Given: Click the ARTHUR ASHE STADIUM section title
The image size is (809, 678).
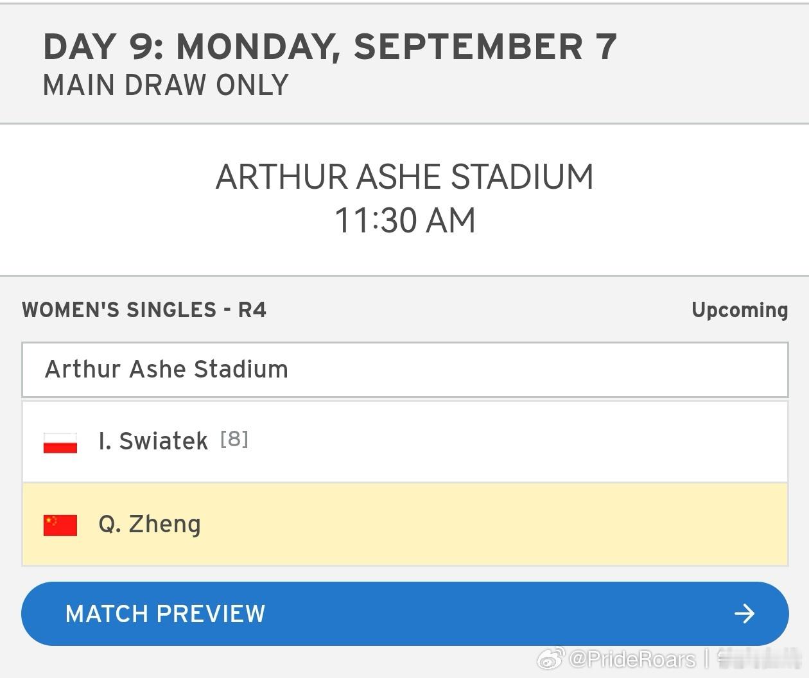Looking at the screenshot, I should (405, 177).
